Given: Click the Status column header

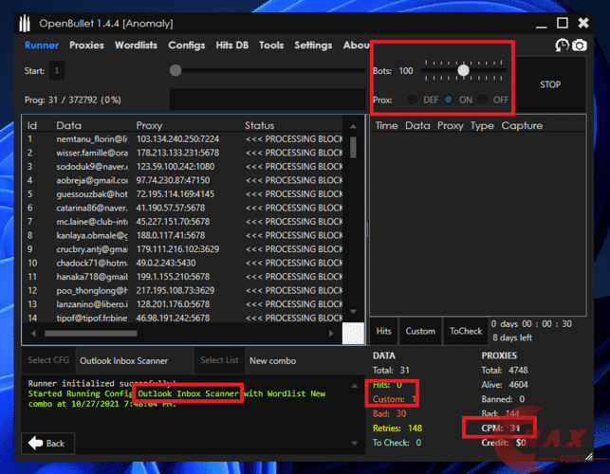Looking at the screenshot, I should (259, 125).
